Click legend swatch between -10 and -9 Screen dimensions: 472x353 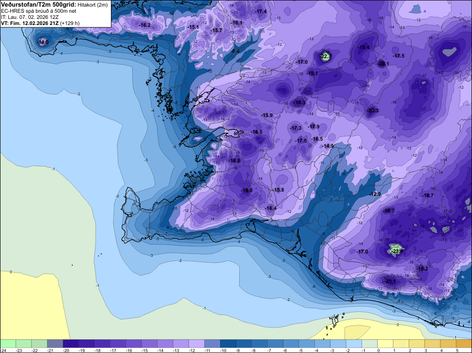click(228, 344)
